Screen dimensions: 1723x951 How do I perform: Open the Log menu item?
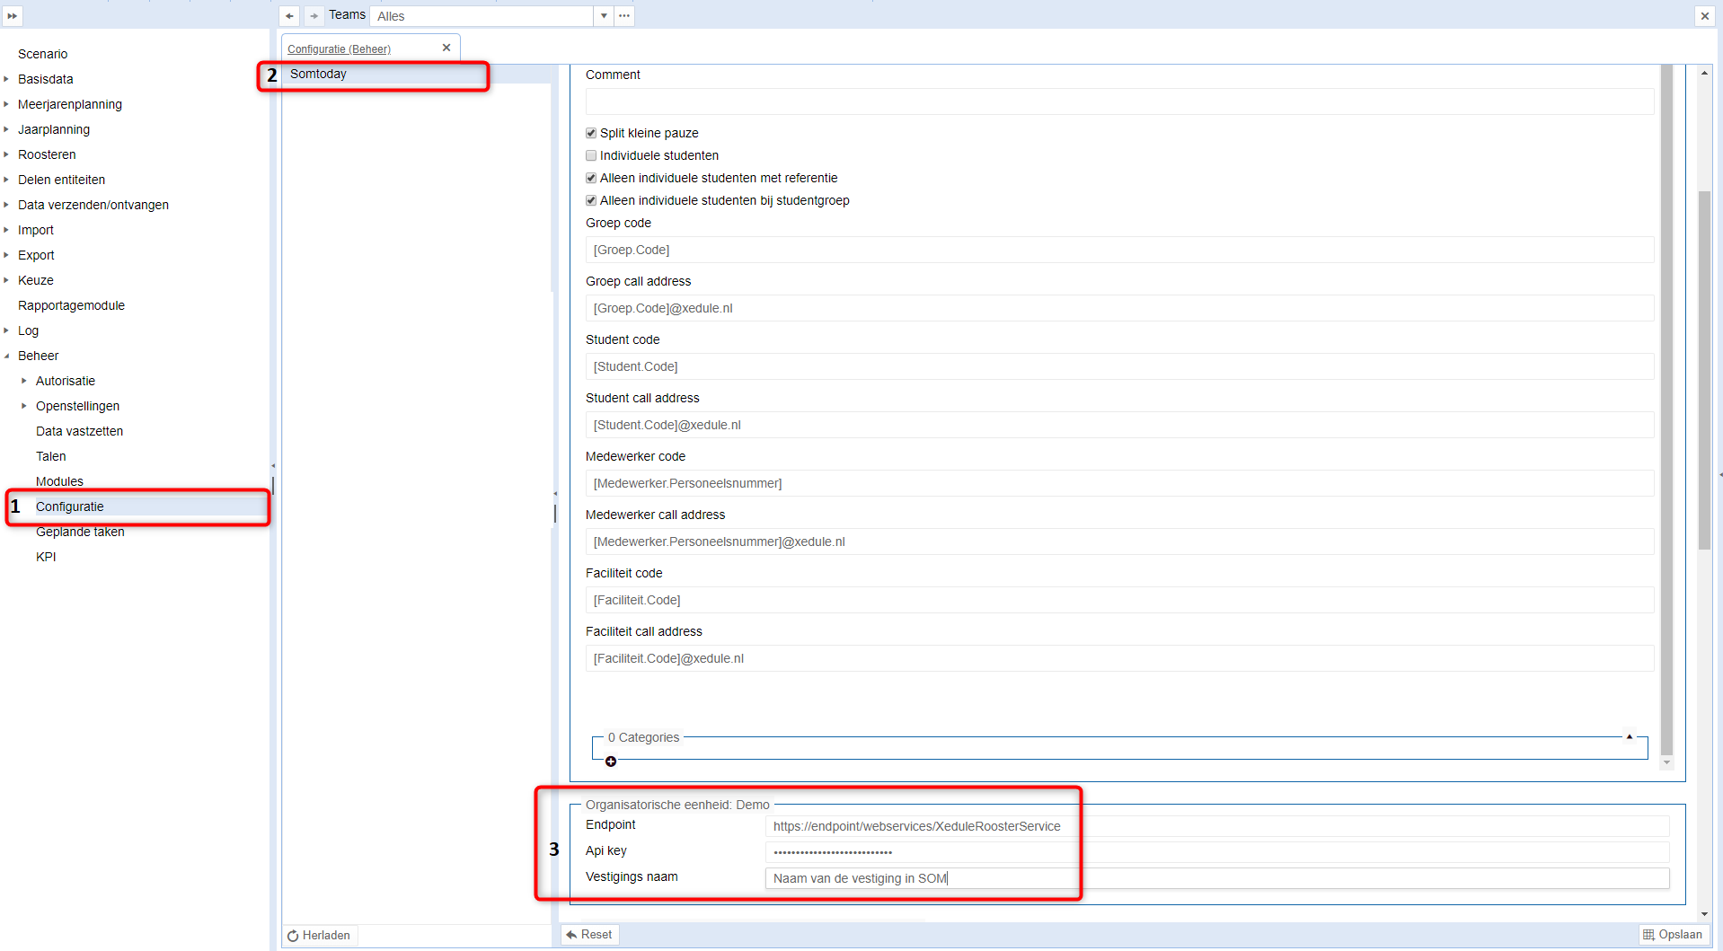[28, 330]
